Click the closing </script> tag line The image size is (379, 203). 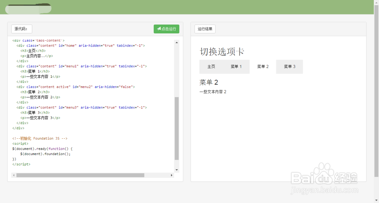pos(21,164)
